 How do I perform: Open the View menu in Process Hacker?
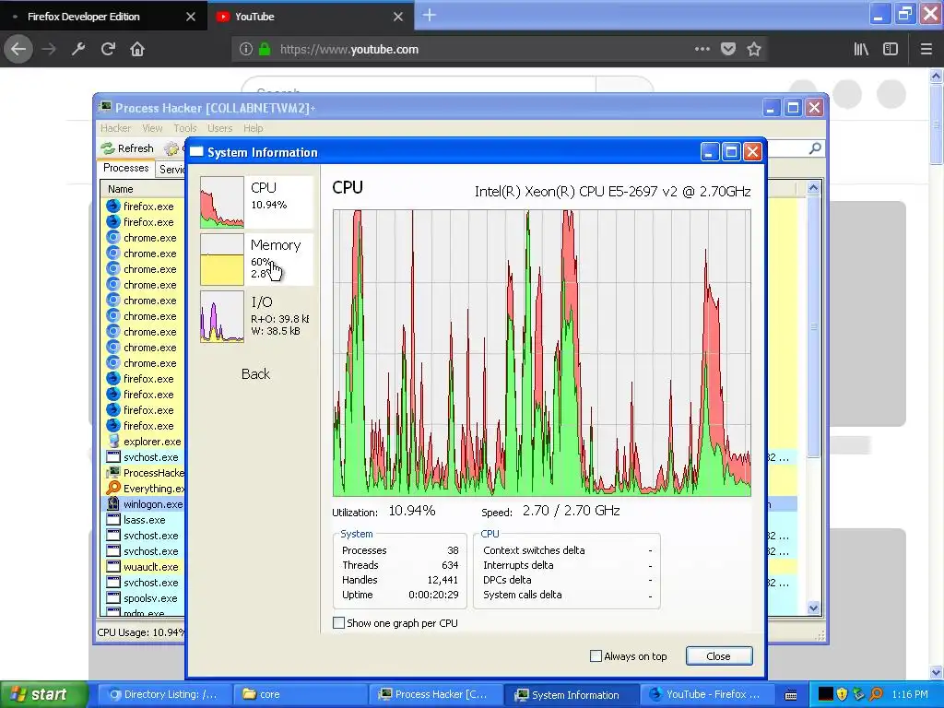coord(152,128)
